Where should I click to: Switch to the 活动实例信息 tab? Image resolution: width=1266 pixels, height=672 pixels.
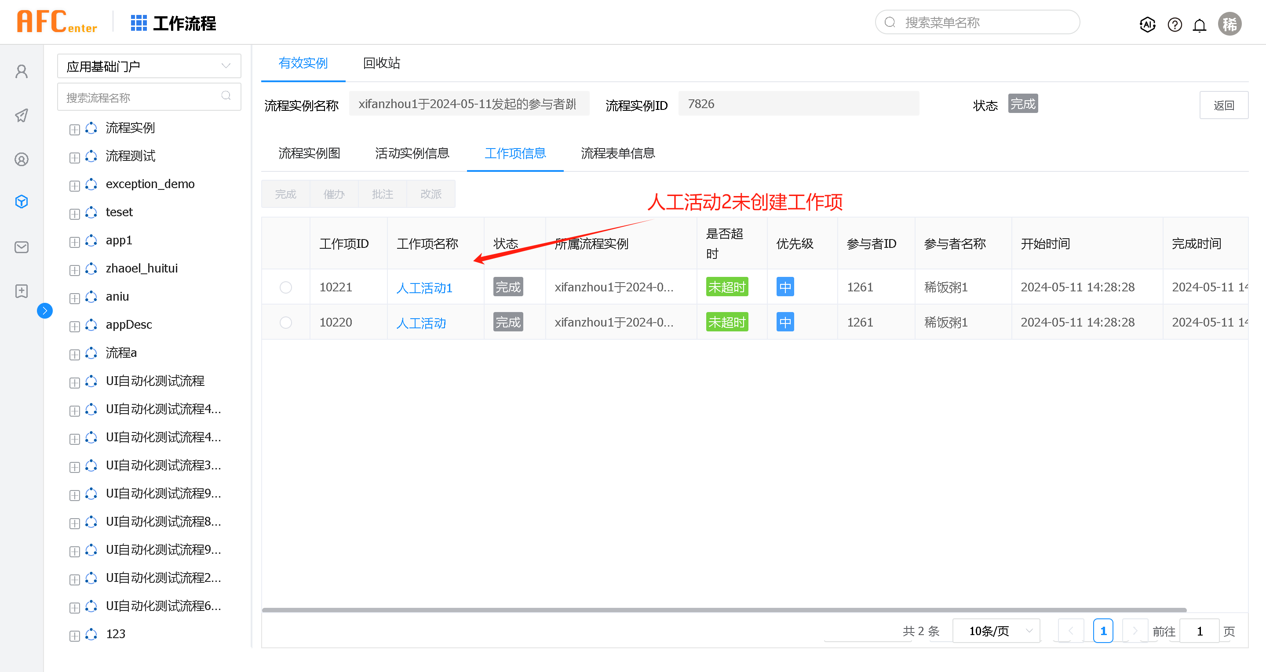coord(412,153)
